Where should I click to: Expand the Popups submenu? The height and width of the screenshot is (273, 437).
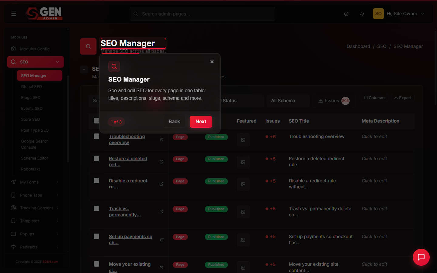pyautogui.click(x=58, y=234)
